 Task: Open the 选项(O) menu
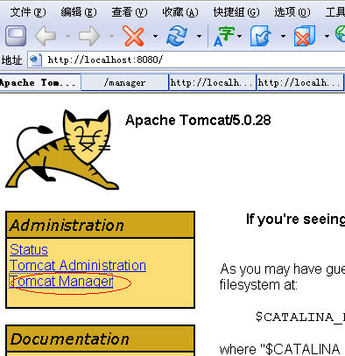[x=292, y=12]
